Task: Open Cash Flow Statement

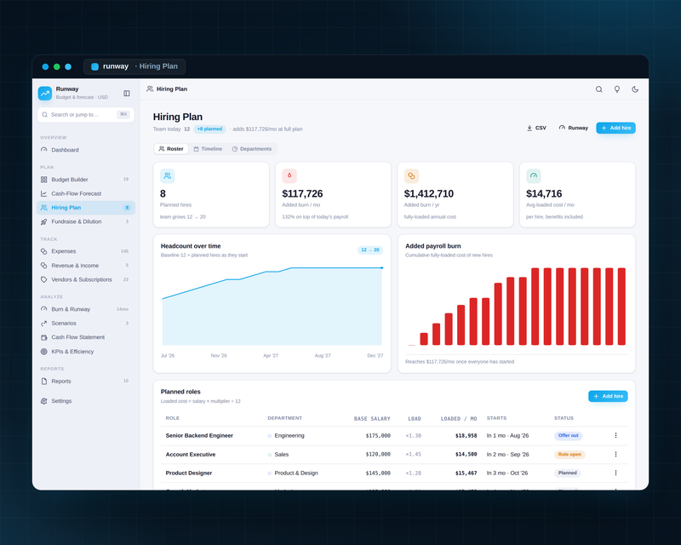Action: 86,337
